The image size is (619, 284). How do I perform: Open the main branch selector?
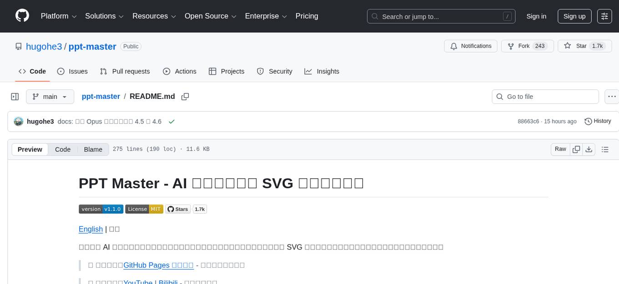coord(50,97)
